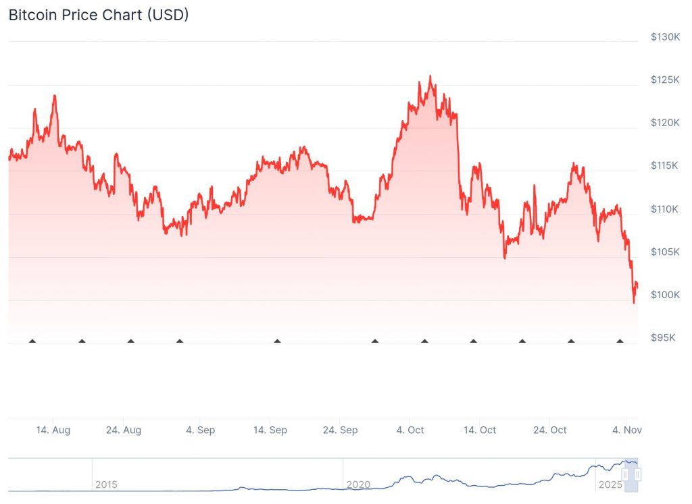This screenshot has height=504, width=692.
Task: Select the diamond marker above 14. Sep
Action: 277,341
